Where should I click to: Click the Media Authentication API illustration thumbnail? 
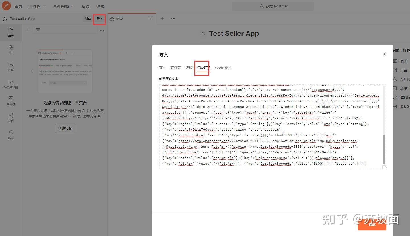click(x=65, y=71)
